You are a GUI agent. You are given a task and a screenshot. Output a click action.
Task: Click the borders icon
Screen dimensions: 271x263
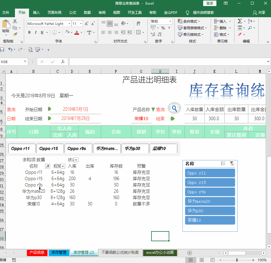click(54, 32)
